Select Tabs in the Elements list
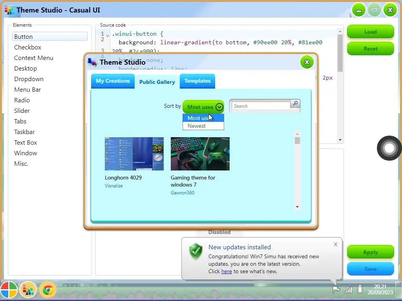The height and width of the screenshot is (301, 402). (x=50, y=121)
